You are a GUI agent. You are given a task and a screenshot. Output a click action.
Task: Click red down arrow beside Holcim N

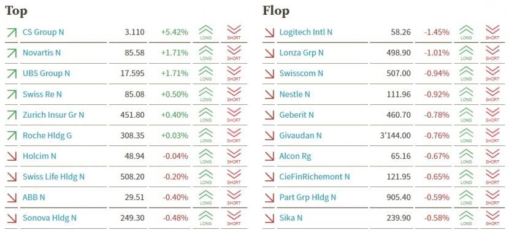(12, 156)
